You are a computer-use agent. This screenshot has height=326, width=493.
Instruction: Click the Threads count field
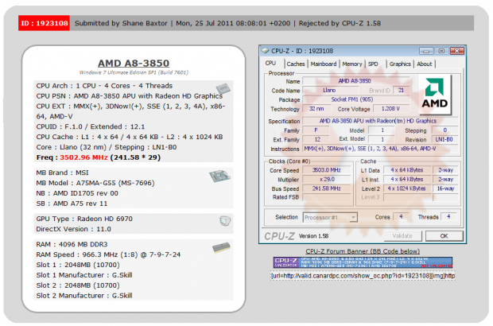coord(449,216)
